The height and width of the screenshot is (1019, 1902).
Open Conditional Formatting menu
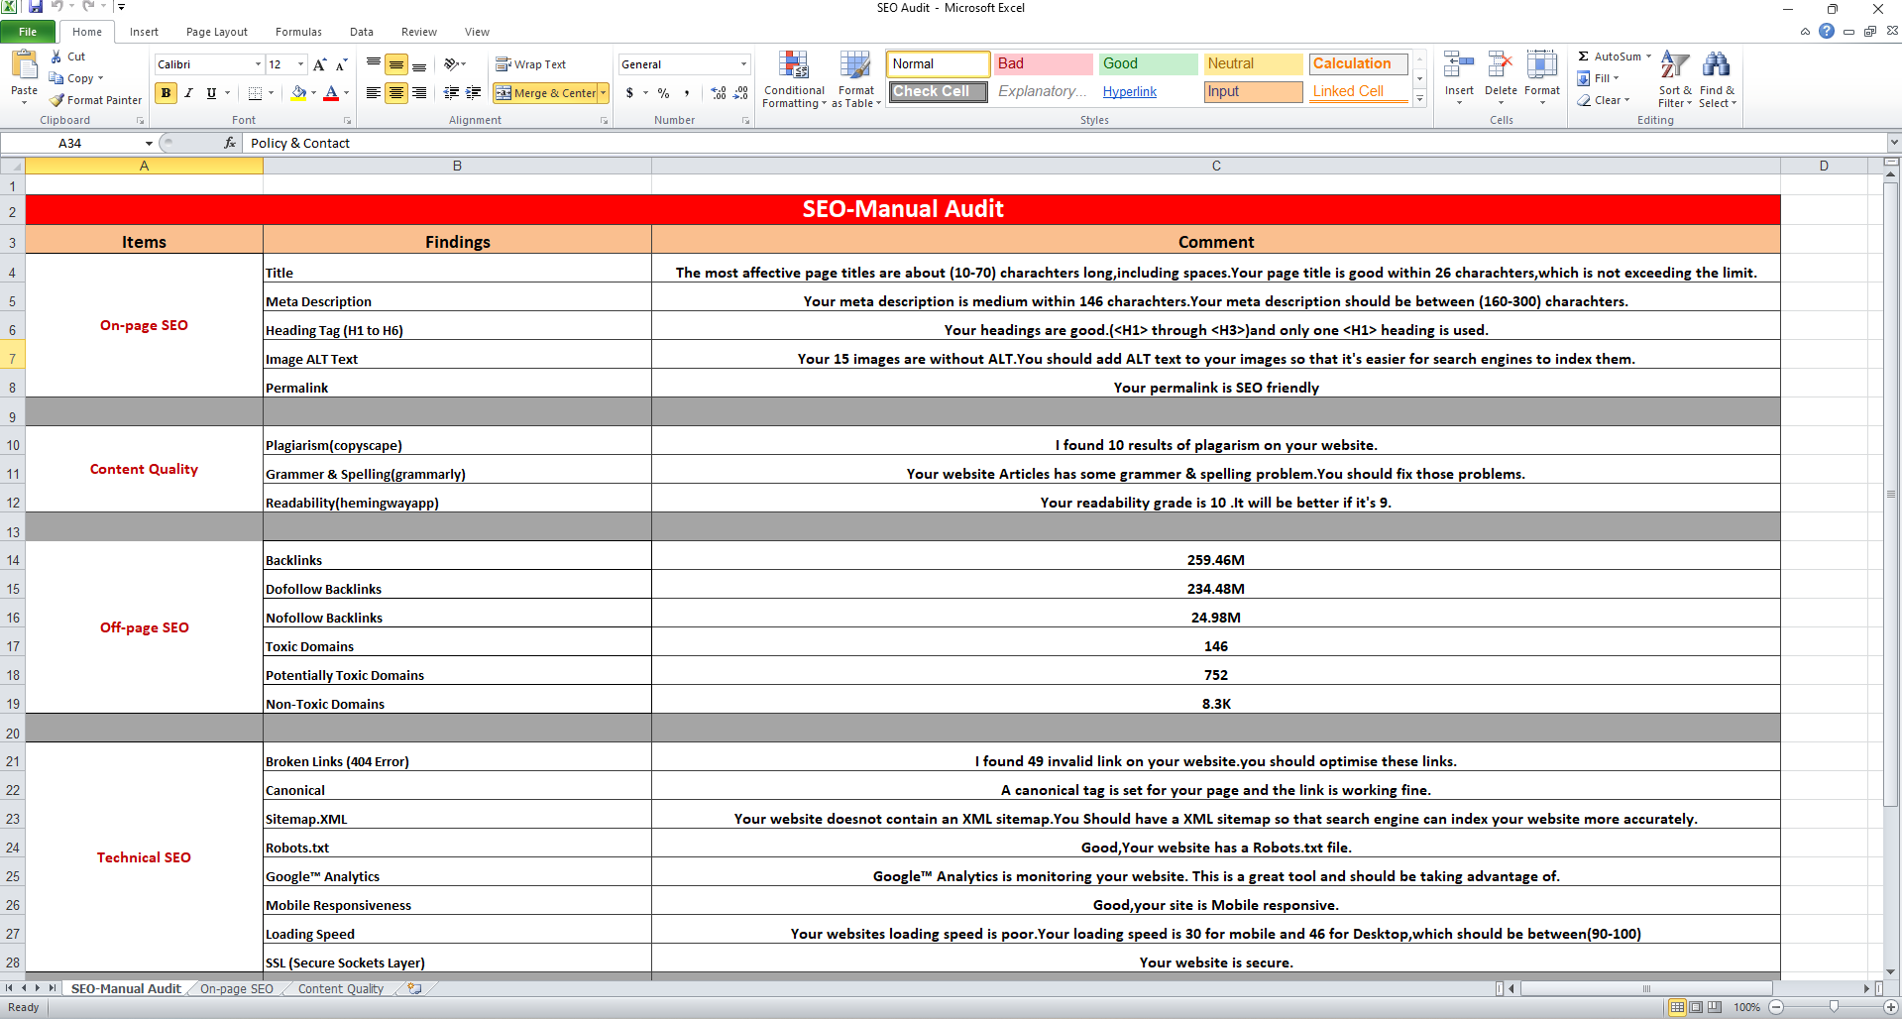pyautogui.click(x=794, y=79)
